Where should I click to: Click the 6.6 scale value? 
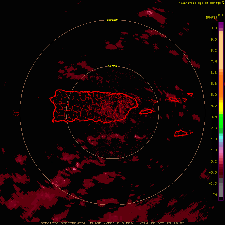[214, 72]
